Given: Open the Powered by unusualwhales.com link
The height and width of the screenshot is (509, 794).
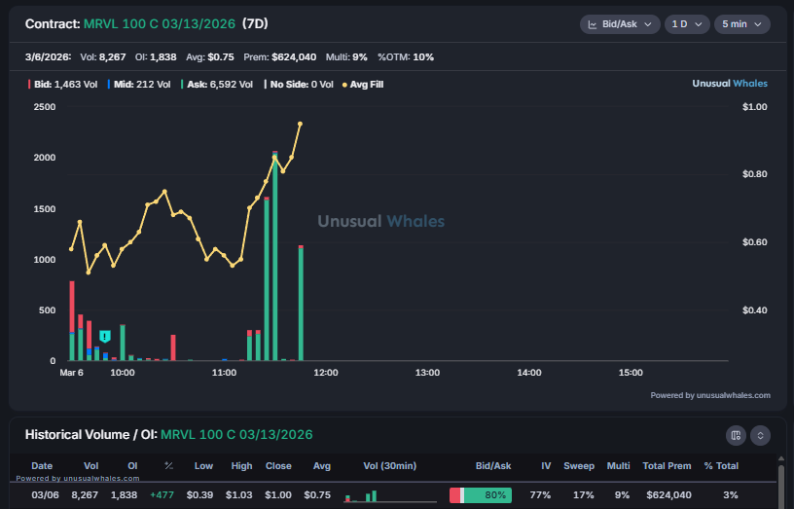Looking at the screenshot, I should (710, 395).
